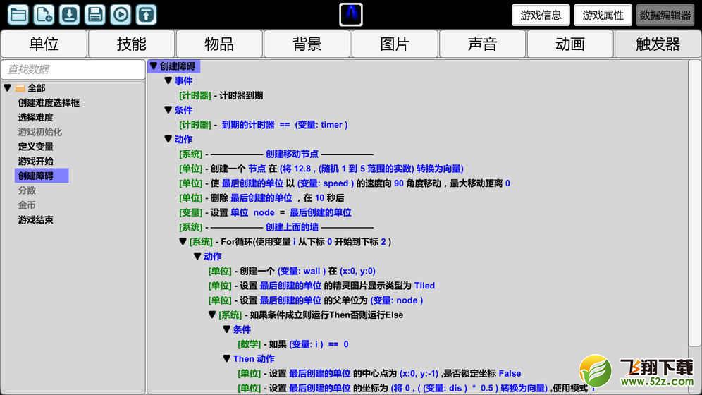Collapse the 如果条件成立 If node
The image size is (702, 395).
[x=212, y=315]
